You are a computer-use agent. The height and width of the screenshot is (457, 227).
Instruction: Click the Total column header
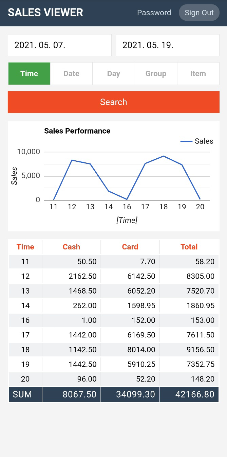pos(189,247)
